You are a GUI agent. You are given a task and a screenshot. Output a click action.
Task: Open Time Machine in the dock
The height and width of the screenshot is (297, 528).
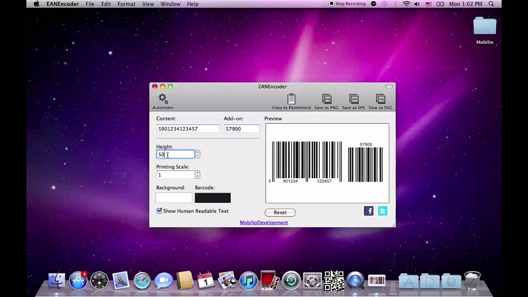tap(291, 280)
